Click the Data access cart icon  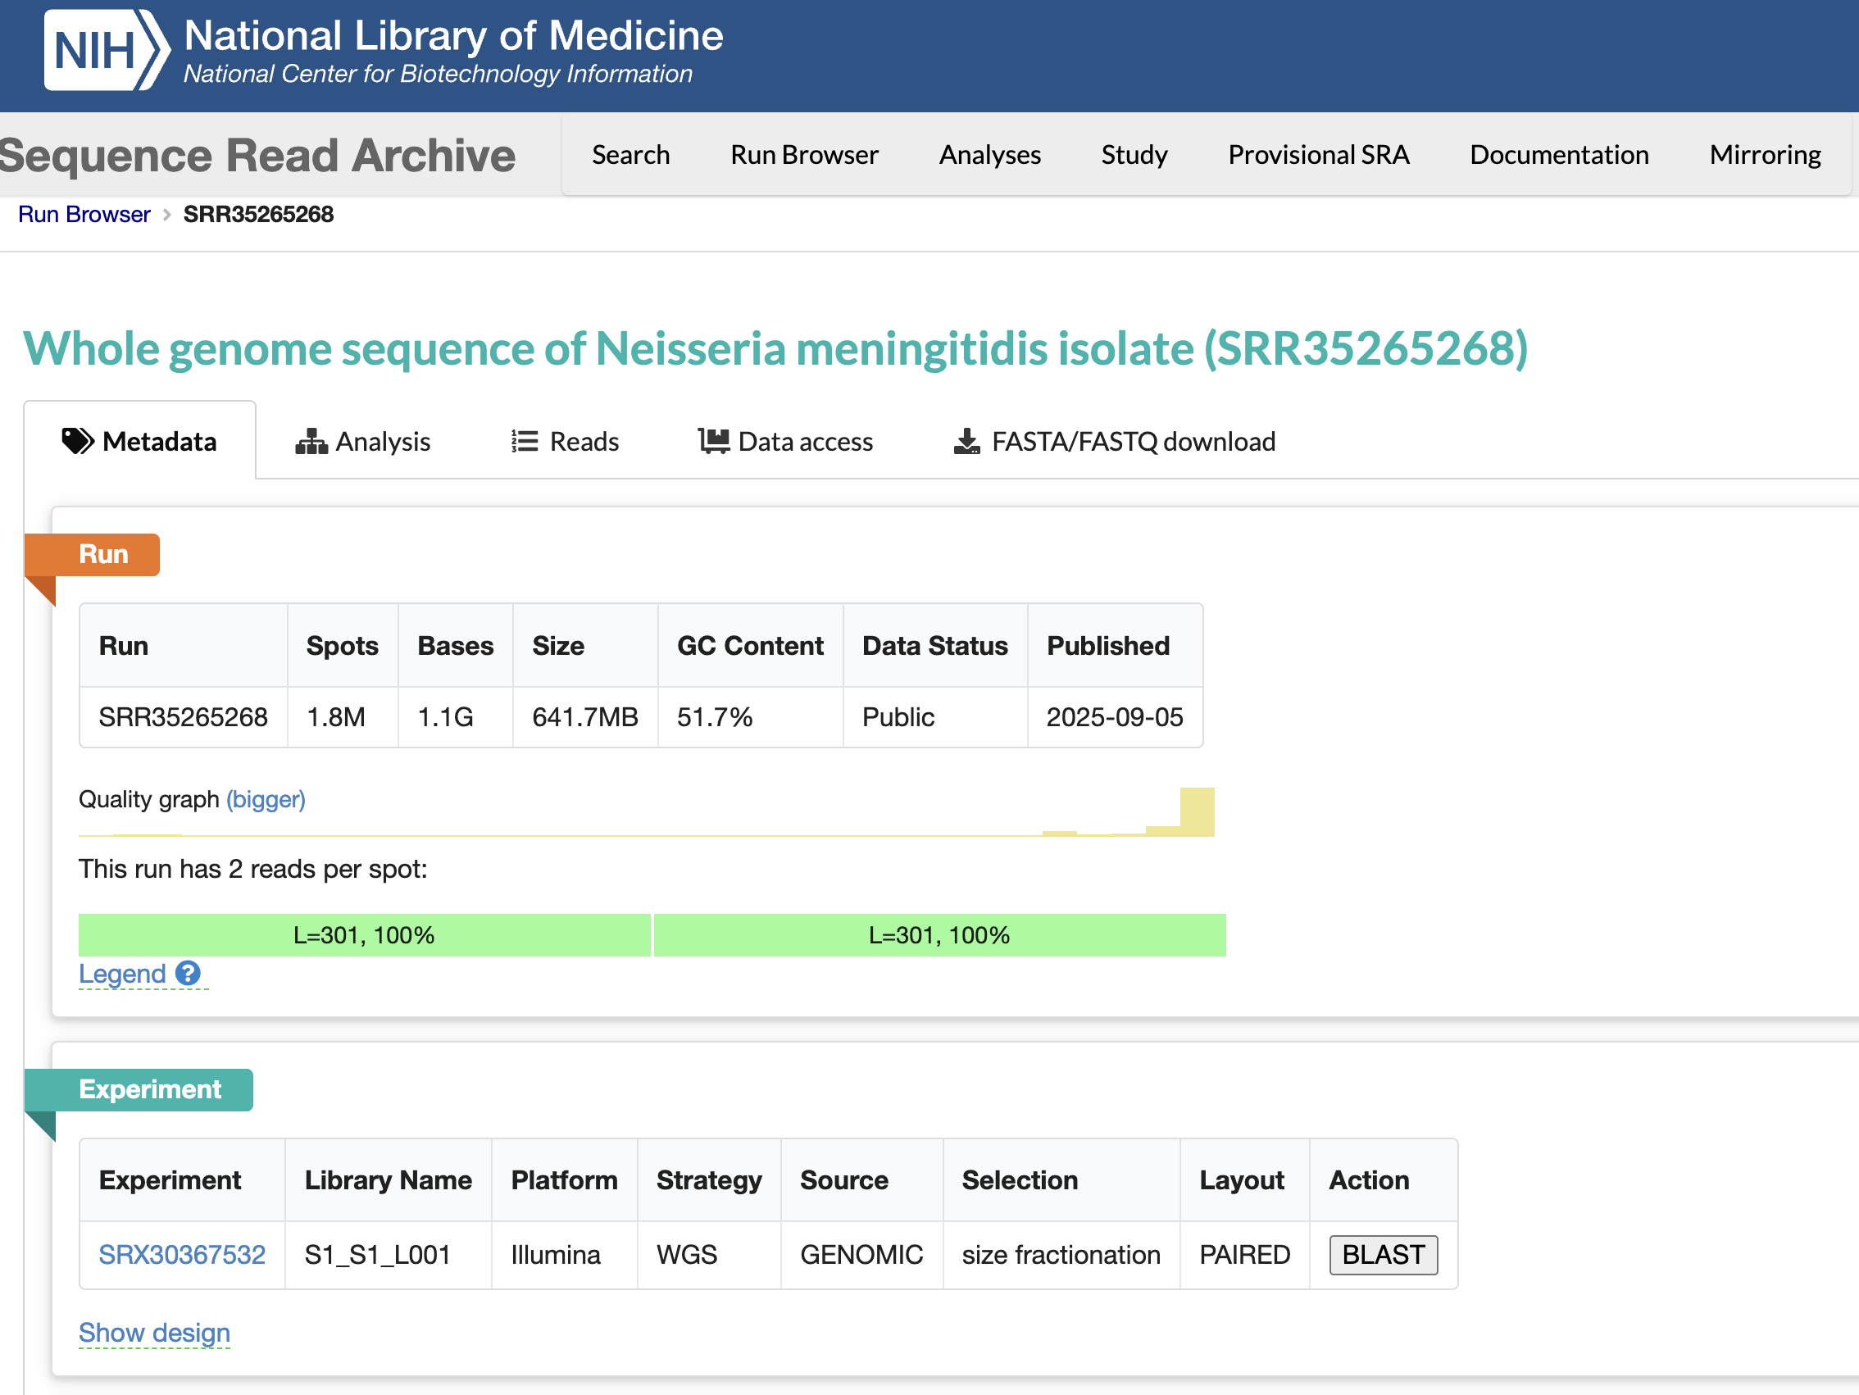(713, 441)
